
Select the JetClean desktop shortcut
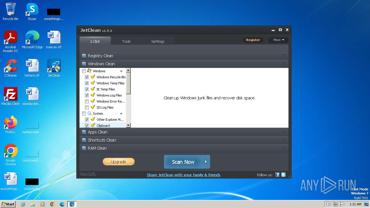tap(54, 68)
